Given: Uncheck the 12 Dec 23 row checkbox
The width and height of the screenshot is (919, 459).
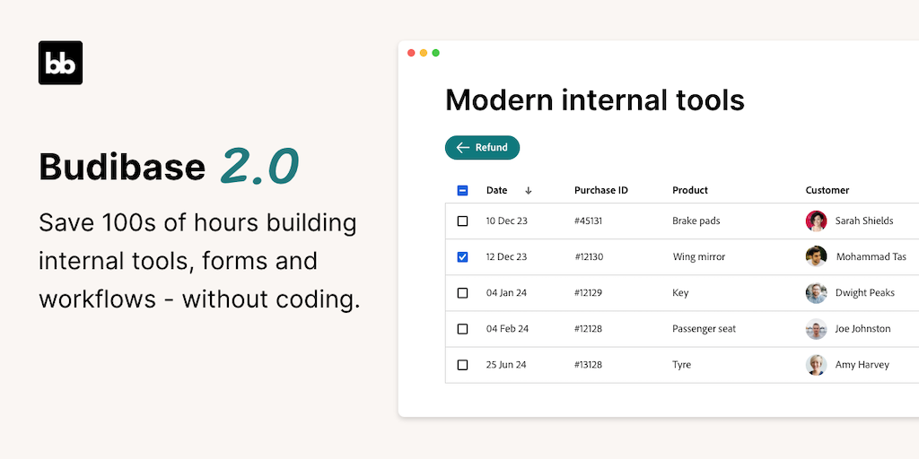Looking at the screenshot, I should pyautogui.click(x=462, y=257).
